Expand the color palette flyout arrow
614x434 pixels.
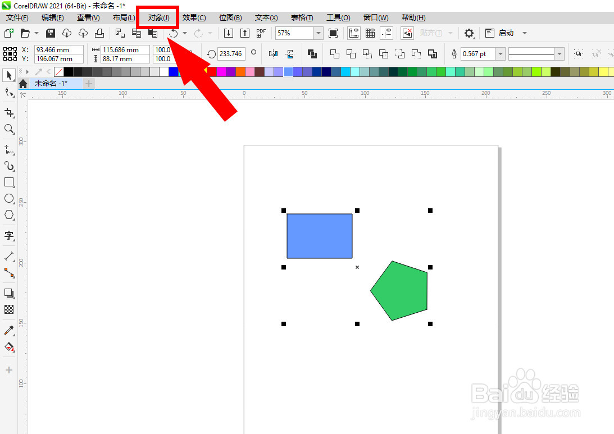pyautogui.click(x=27, y=72)
